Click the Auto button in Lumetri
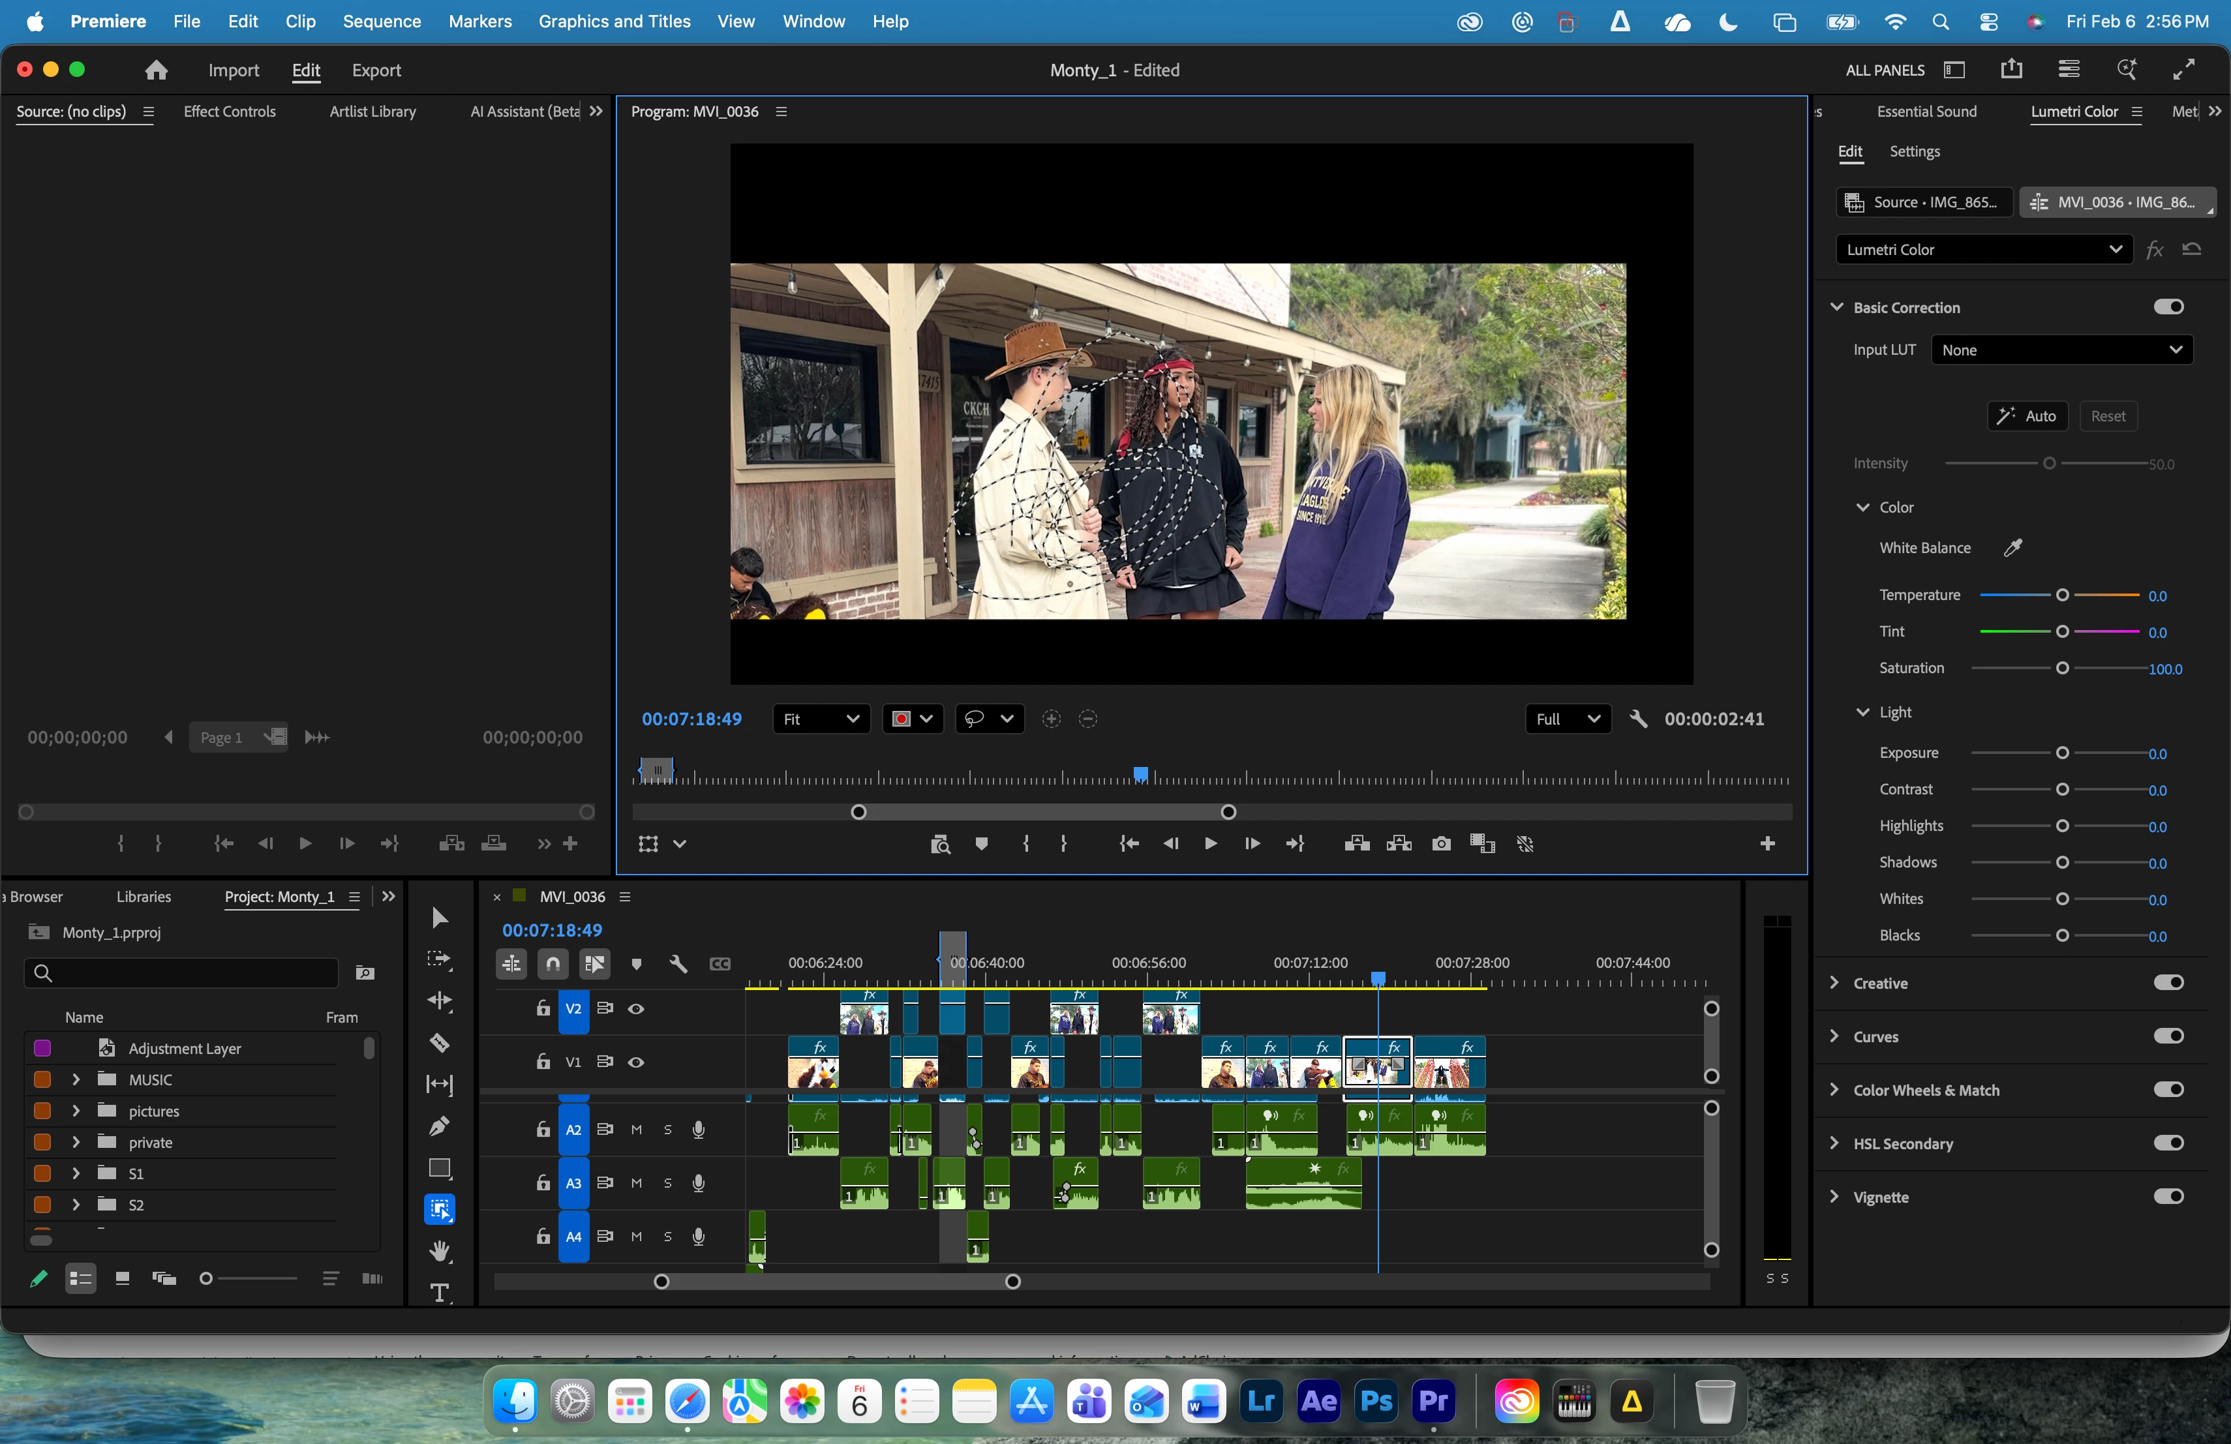This screenshot has height=1444, width=2231. (2027, 416)
